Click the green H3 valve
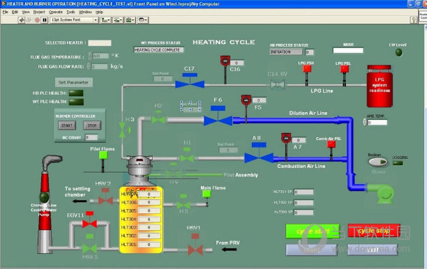This screenshot has width=427, height=269. [x=122, y=130]
